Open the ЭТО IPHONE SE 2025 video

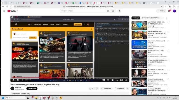coord(139,73)
